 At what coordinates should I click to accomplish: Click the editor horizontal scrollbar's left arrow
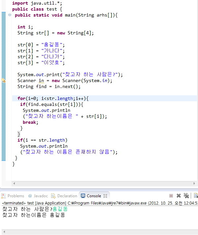pos(14,183)
